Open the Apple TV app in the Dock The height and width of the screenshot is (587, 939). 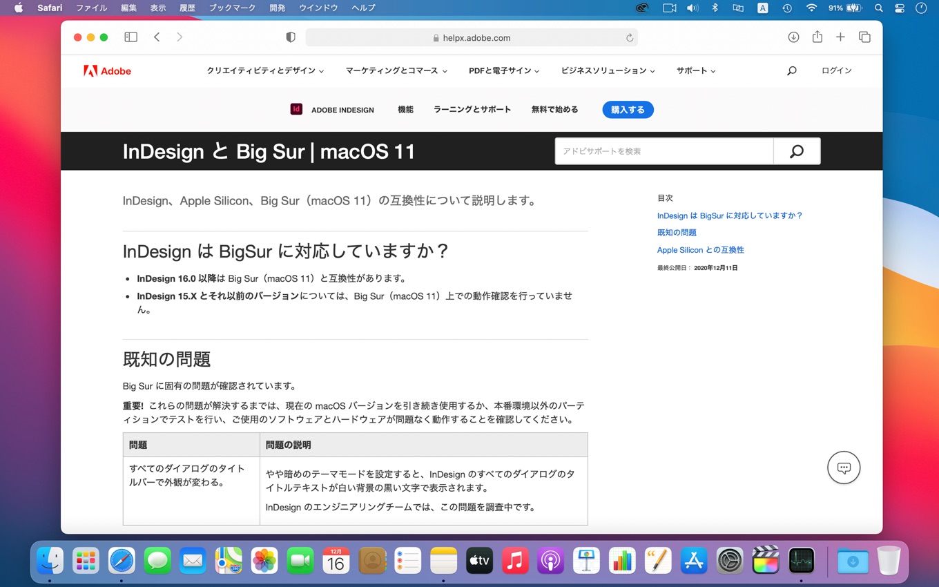(x=479, y=561)
